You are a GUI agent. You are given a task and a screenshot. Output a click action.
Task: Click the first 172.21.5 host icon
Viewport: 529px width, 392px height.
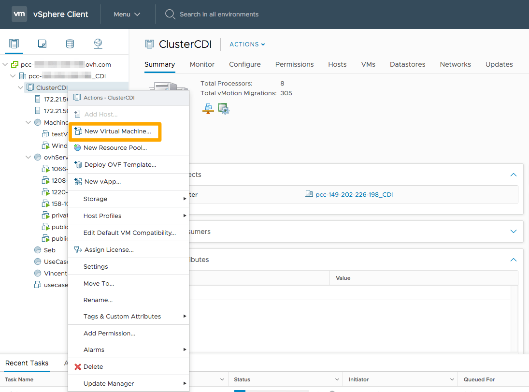point(38,99)
